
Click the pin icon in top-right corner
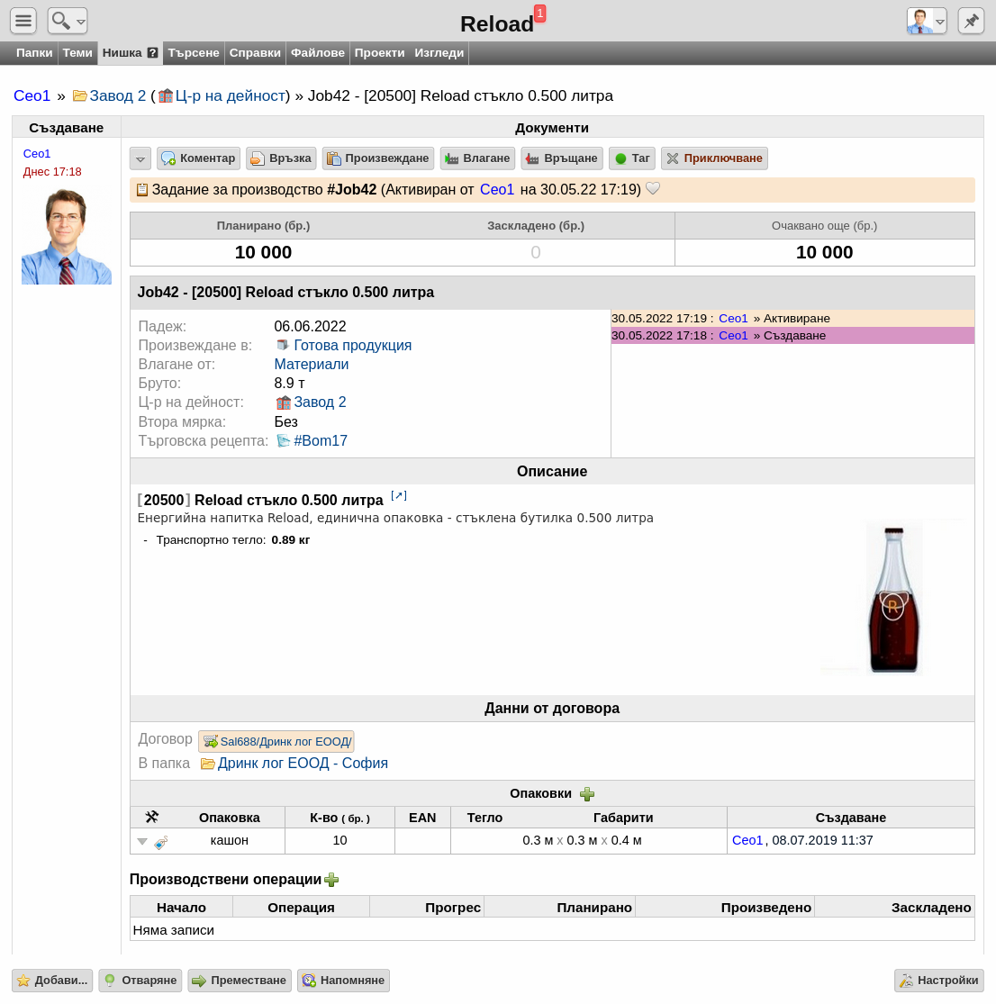[971, 21]
